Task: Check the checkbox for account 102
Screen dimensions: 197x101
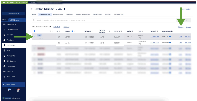Action: click(35, 43)
